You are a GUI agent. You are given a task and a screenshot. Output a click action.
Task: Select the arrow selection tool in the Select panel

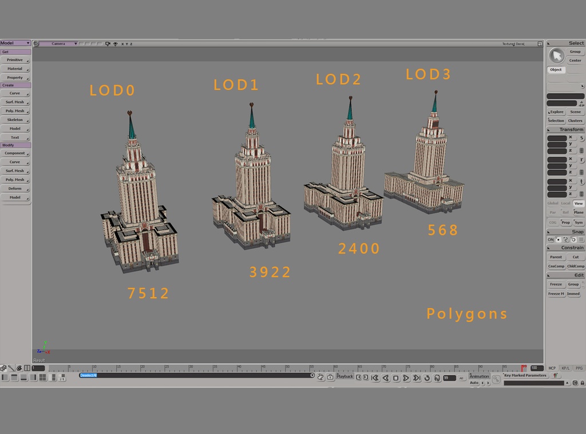[556, 55]
